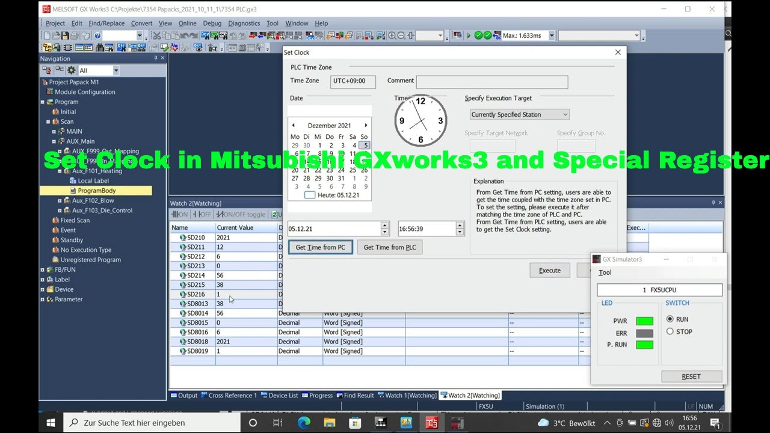Expand the FB/FUN tree node

(x=42, y=269)
